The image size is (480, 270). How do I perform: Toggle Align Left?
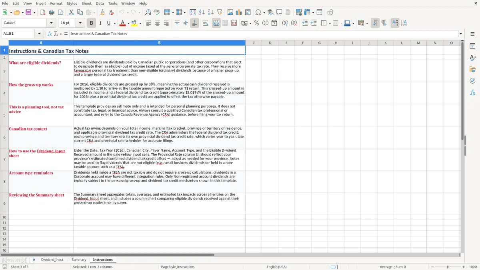148,23
